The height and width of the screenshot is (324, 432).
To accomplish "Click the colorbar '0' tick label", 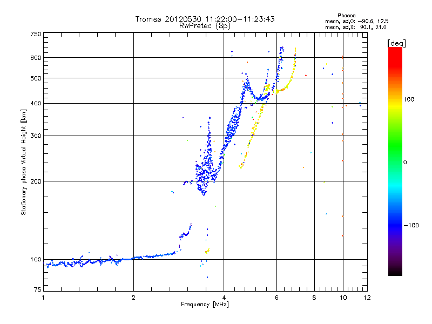I will coord(405,163).
